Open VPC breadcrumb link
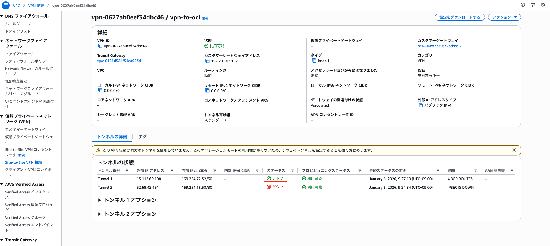This screenshot has height=246, width=550. pyautogui.click(x=17, y=6)
